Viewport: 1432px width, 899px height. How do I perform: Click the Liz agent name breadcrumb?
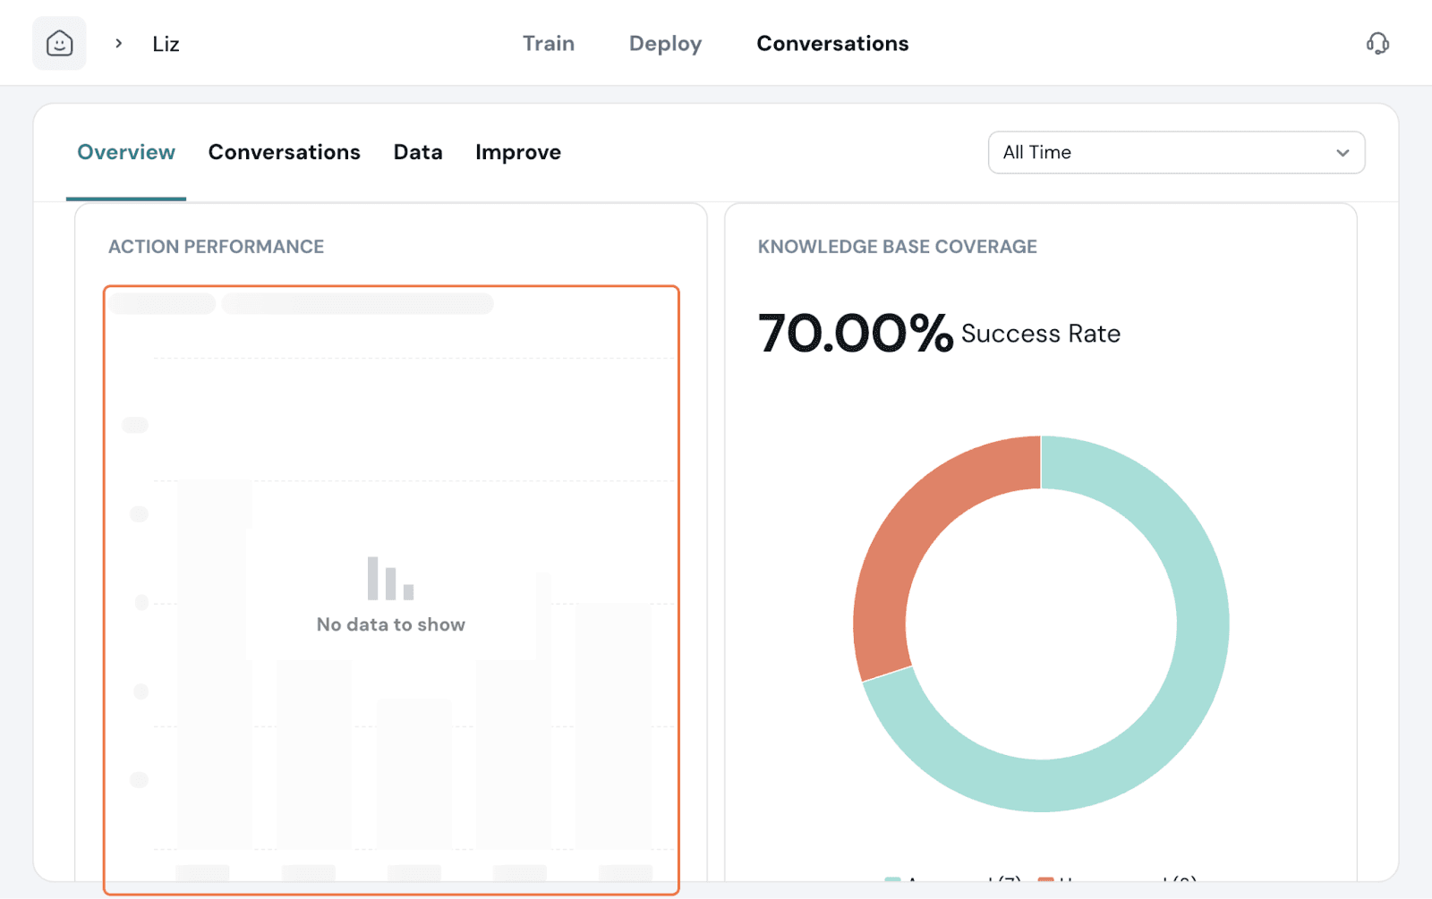(x=166, y=44)
